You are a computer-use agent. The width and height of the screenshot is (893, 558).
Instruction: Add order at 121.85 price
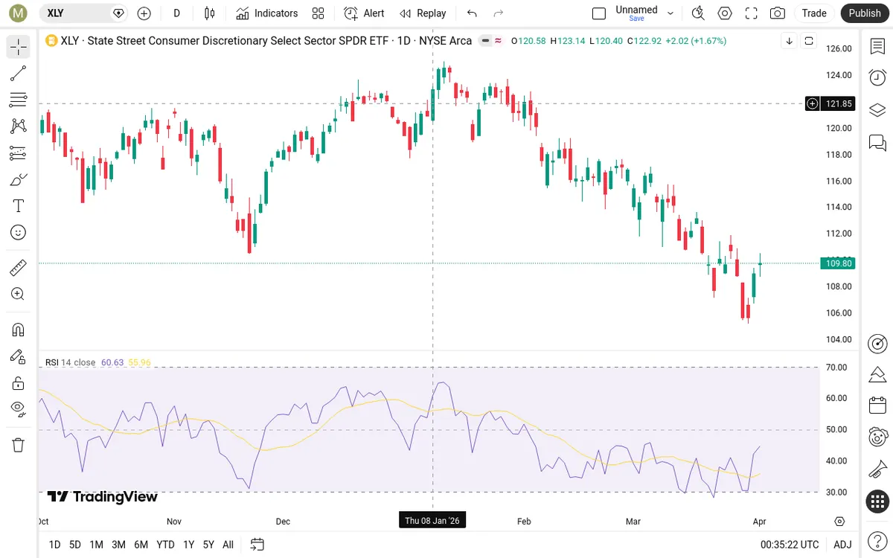click(x=813, y=103)
